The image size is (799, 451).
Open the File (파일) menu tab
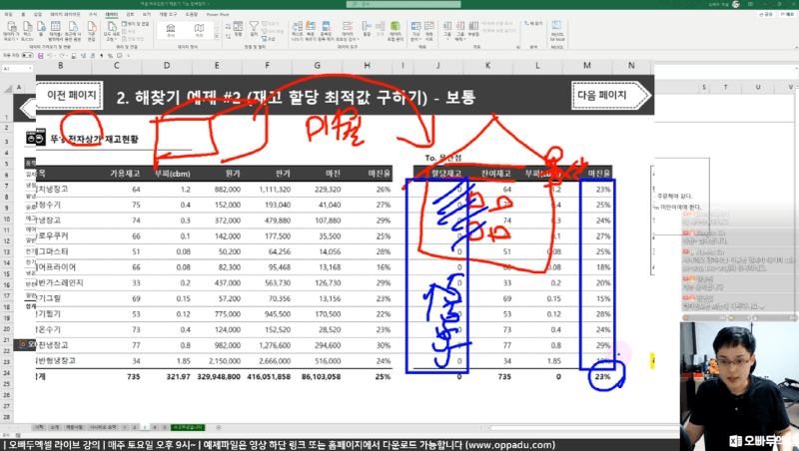[x=8, y=14]
